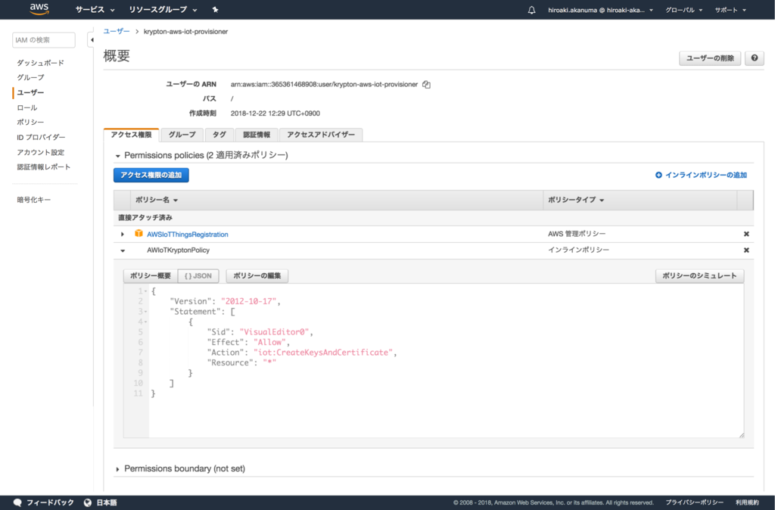Open ダッシュボード in the sidebar
Image resolution: width=775 pixels, height=510 pixels.
click(41, 63)
